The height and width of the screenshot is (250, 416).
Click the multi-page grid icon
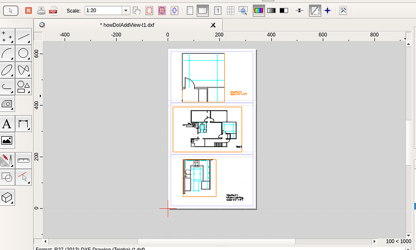click(230, 11)
